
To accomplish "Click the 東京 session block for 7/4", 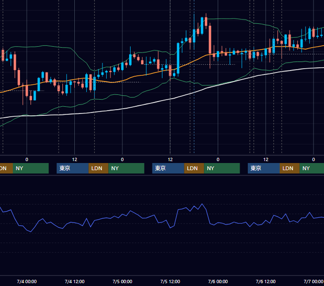I will (72, 168).
